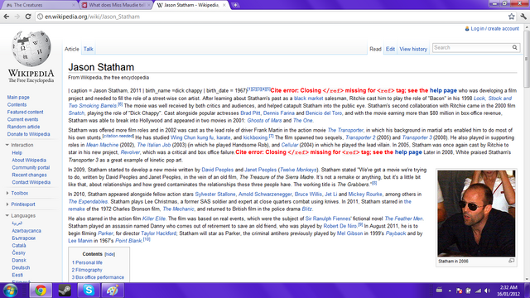Open Chrome from the taskbar
The image size is (530, 298).
tap(41, 291)
